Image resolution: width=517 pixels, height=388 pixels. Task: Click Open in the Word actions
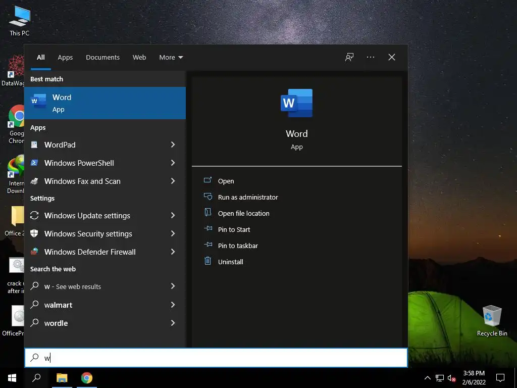pyautogui.click(x=226, y=181)
